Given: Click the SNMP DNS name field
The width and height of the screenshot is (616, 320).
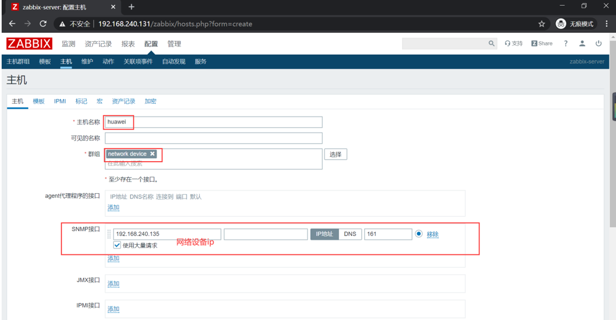Looking at the screenshot, I should click(266, 234).
